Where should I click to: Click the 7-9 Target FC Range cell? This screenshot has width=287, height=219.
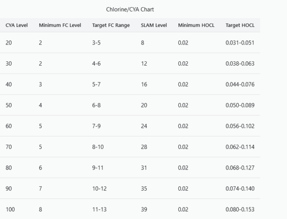click(97, 126)
